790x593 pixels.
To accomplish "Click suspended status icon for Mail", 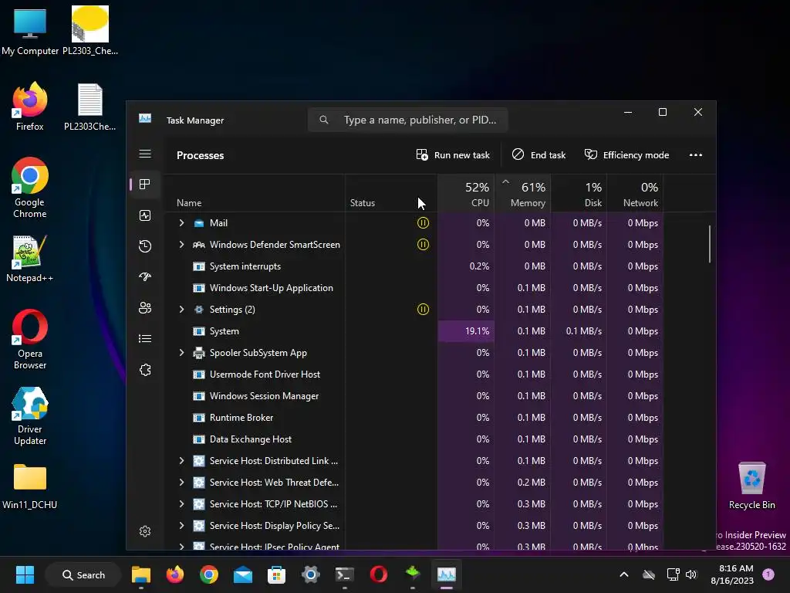I will coord(424,223).
